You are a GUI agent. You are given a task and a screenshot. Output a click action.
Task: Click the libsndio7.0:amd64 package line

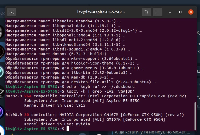[63, 21]
